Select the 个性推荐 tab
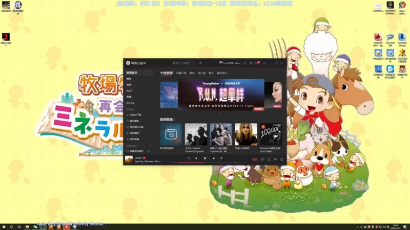This screenshot has width=410, height=230. [166, 73]
